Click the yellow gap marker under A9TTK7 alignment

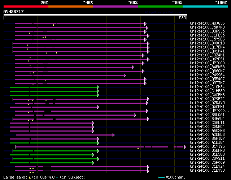tap(33, 85)
